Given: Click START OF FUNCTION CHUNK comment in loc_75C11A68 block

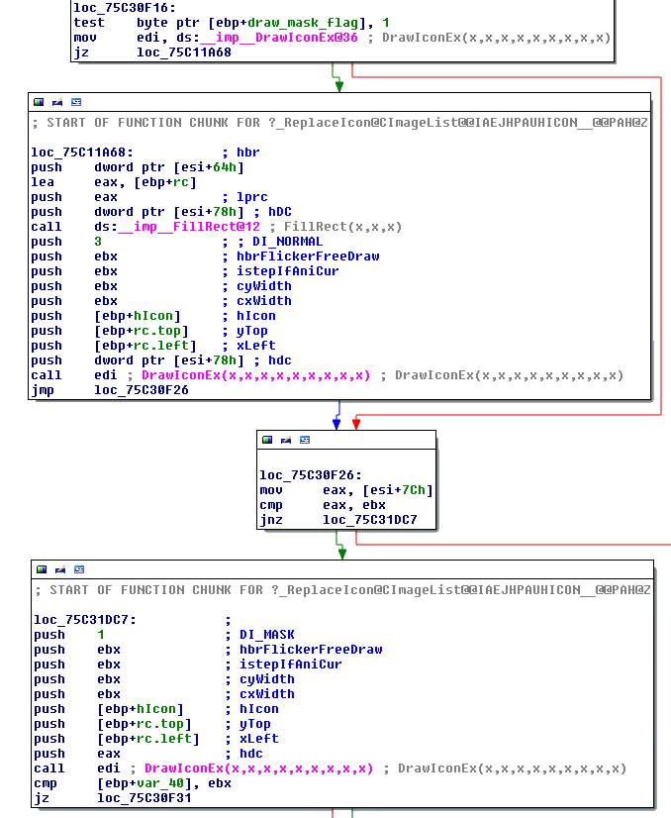Looking at the screenshot, I should (339, 123).
